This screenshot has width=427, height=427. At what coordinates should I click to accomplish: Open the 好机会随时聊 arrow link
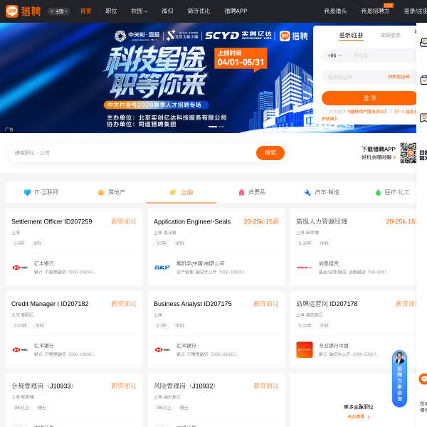(x=379, y=157)
